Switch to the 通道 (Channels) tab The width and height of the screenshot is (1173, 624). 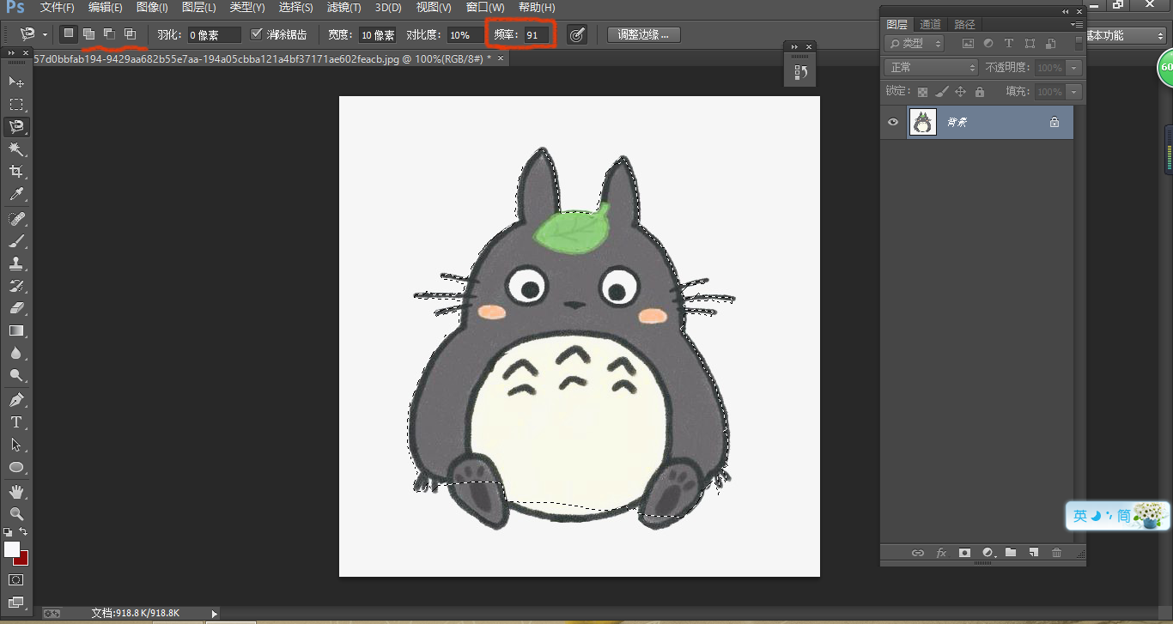point(930,24)
